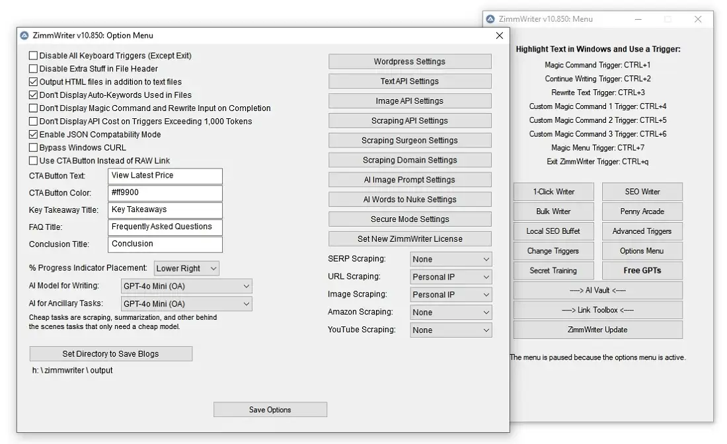Click the ZimmWriter icon in Option Menu titlebar
727x444 pixels.
(x=24, y=36)
